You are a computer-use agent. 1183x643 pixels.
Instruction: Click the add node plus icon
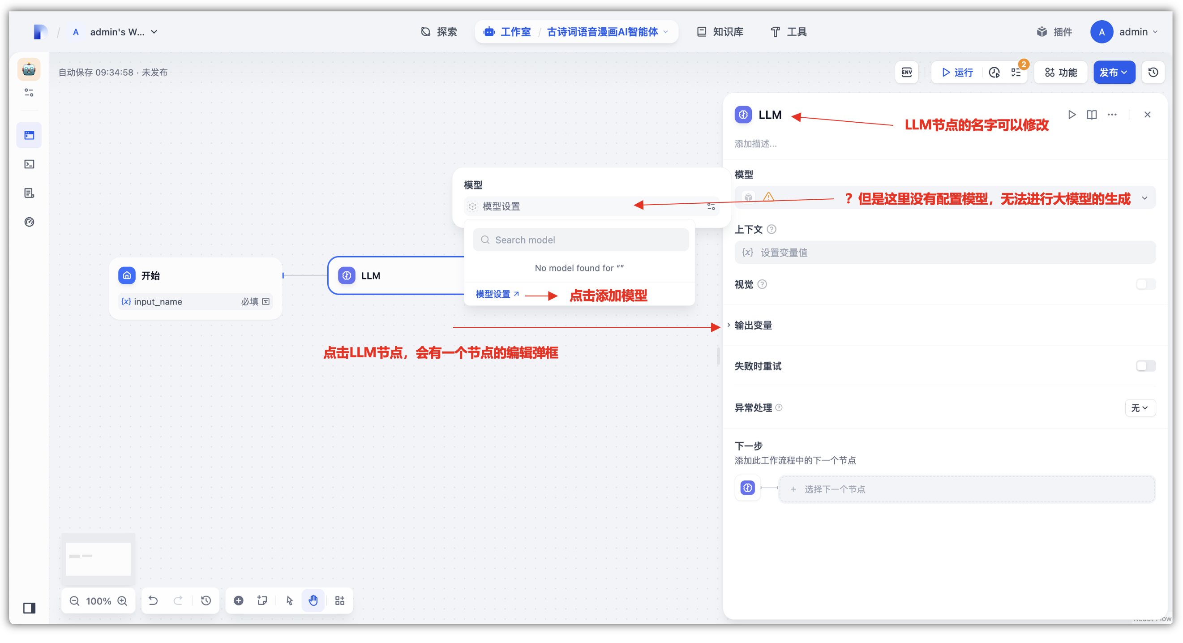pos(238,600)
